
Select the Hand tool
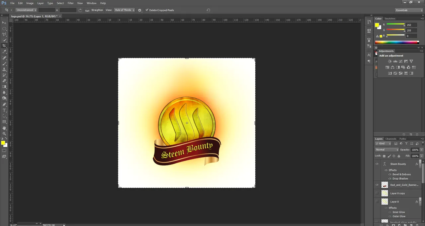point(4,128)
